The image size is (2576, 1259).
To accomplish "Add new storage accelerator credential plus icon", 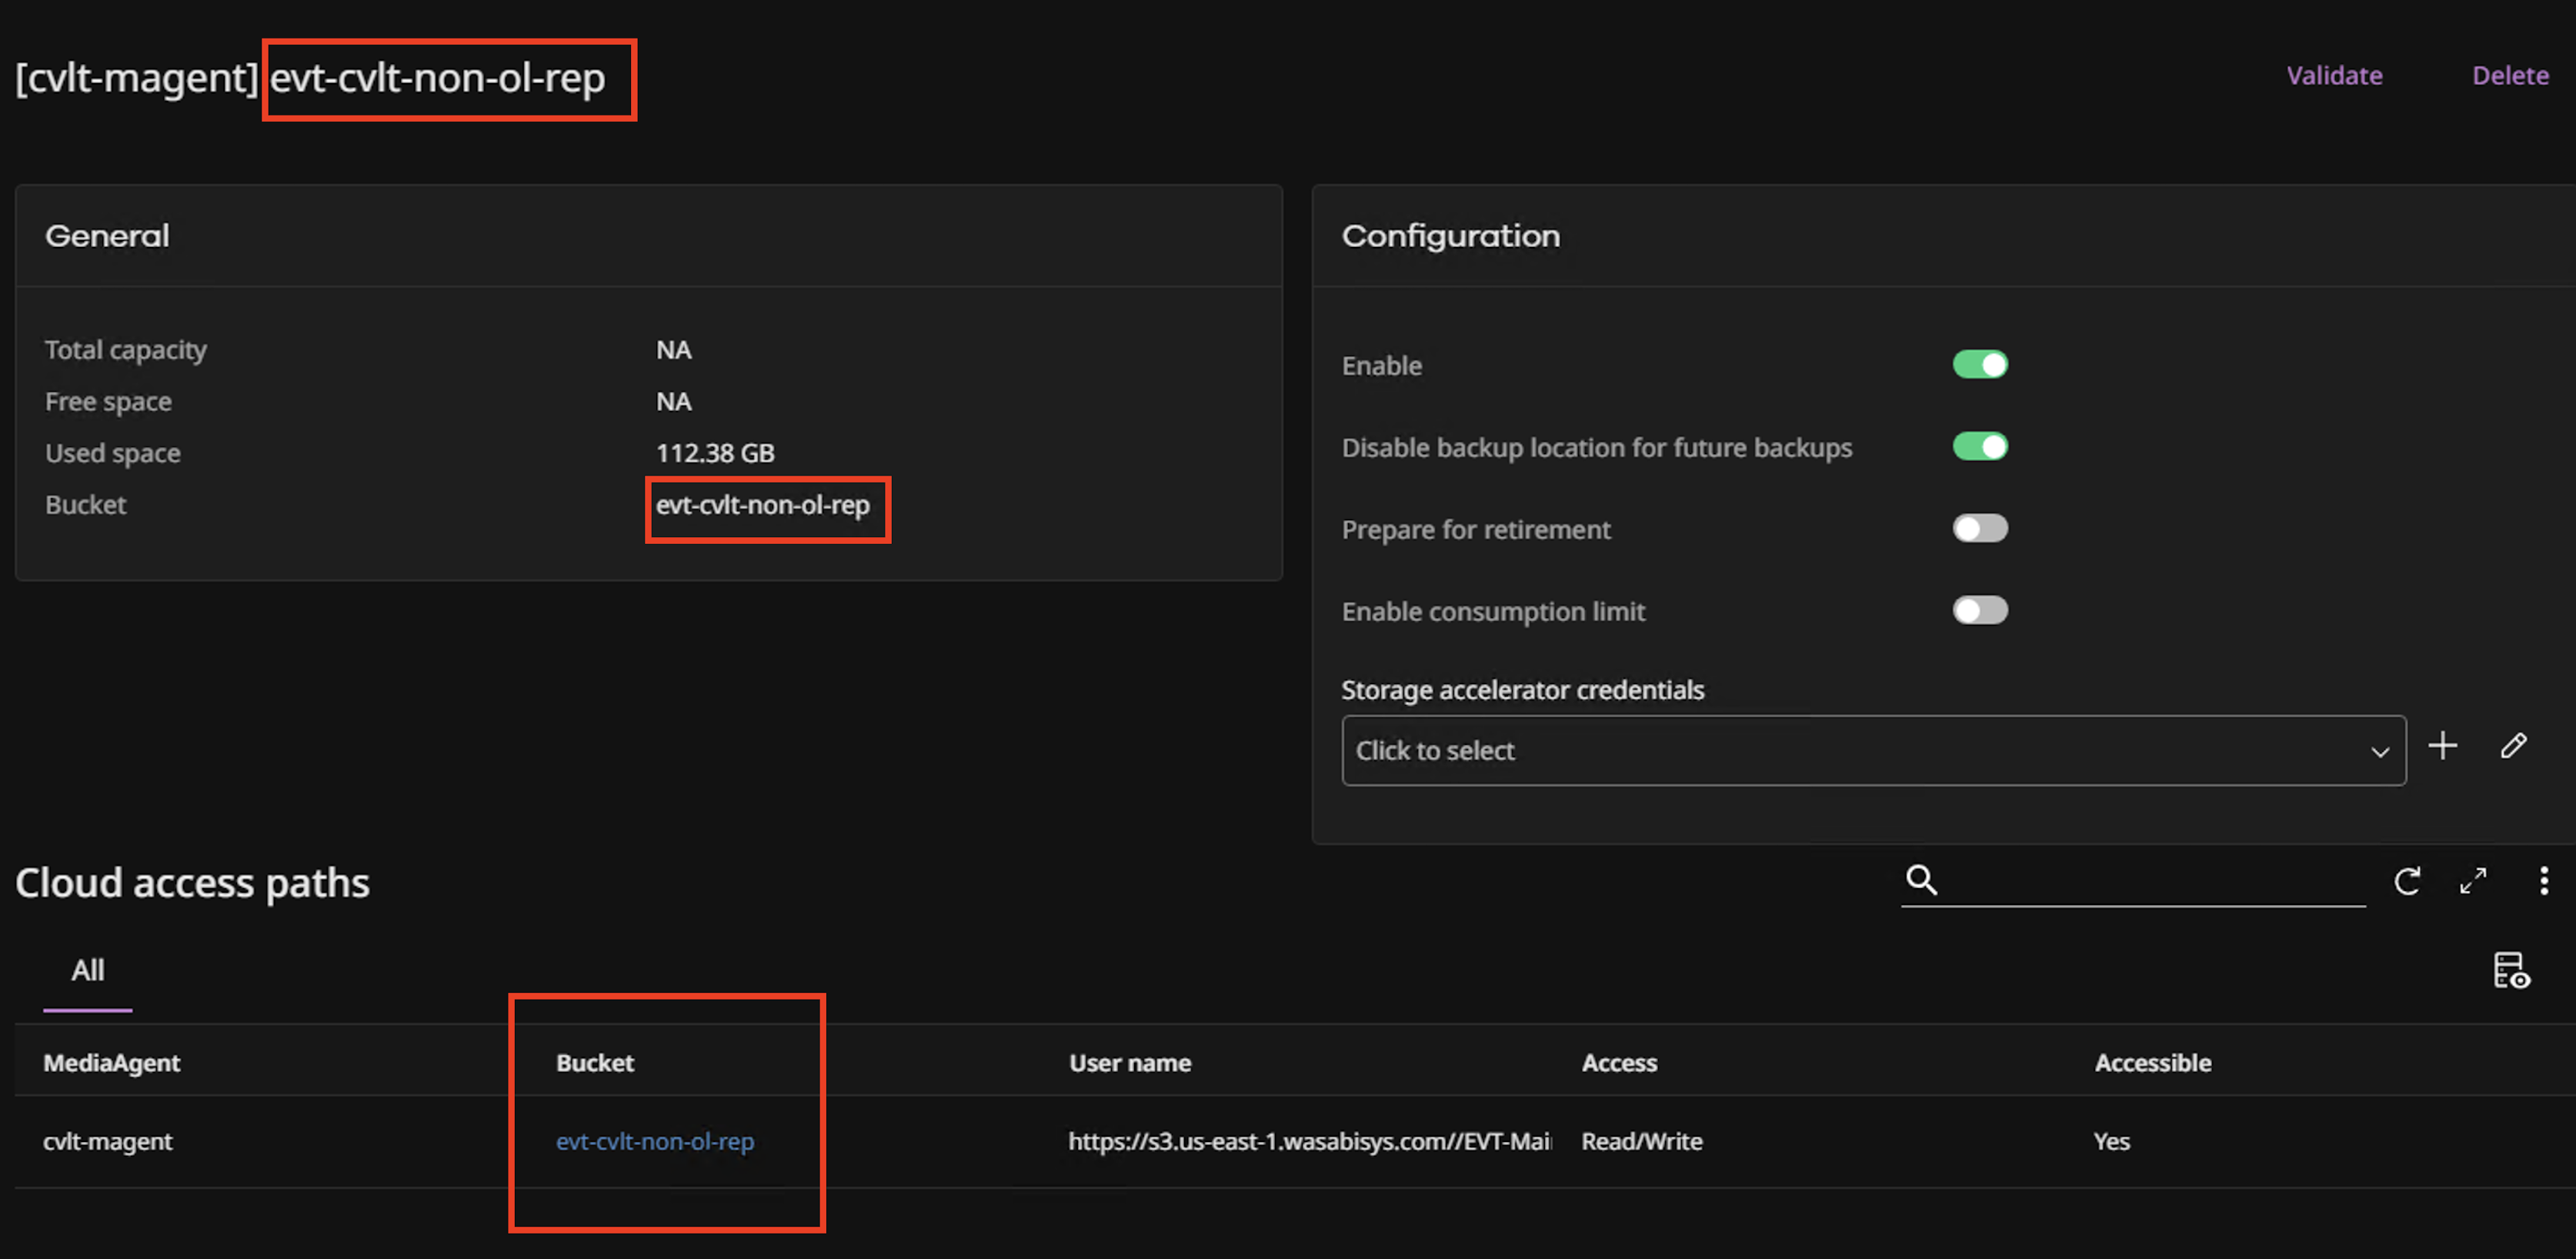I will [x=2443, y=746].
